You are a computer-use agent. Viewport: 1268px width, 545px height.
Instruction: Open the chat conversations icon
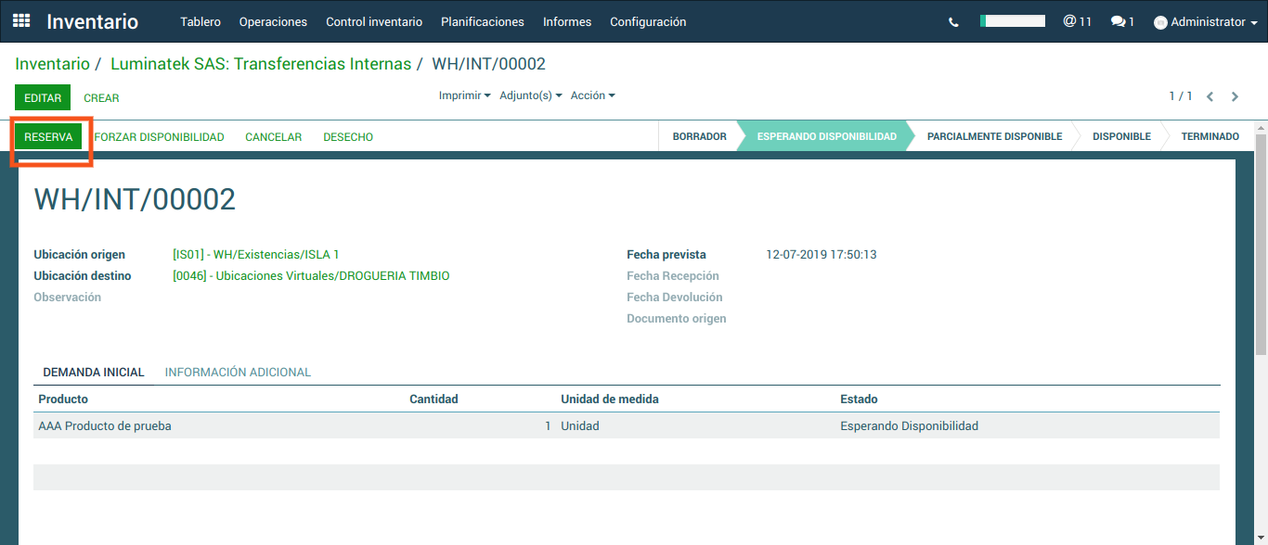click(x=1122, y=21)
